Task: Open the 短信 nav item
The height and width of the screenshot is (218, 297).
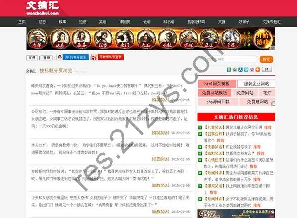Action: pos(83,22)
